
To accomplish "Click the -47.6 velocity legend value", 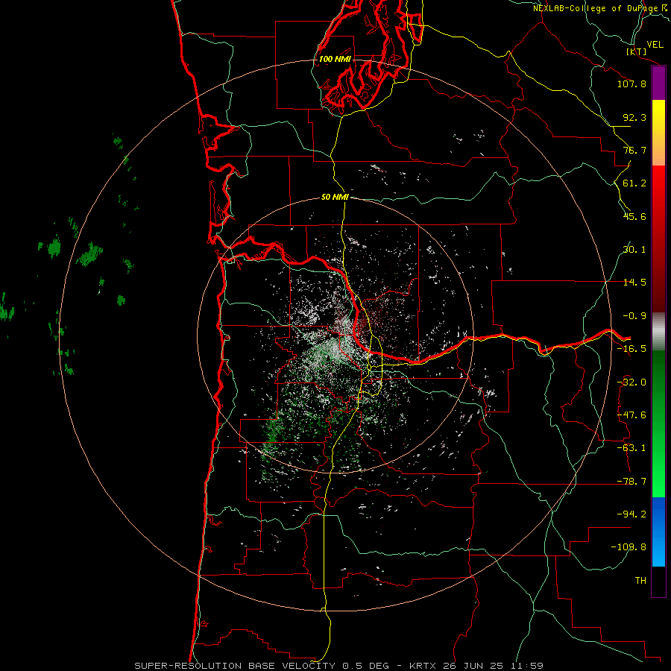I will [631, 415].
